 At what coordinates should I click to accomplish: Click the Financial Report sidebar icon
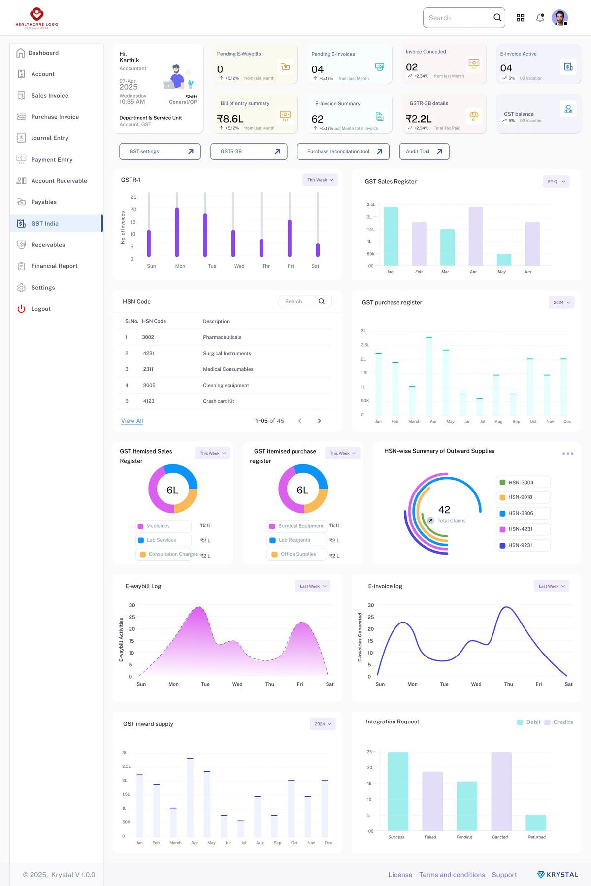point(21,266)
